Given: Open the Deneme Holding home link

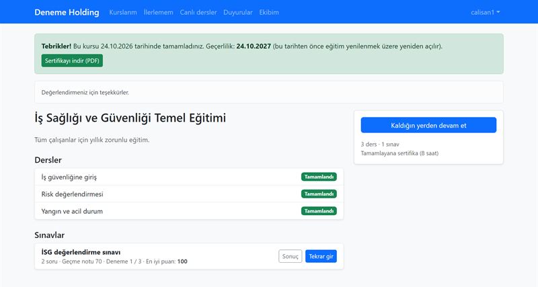Looking at the screenshot, I should 67,12.
